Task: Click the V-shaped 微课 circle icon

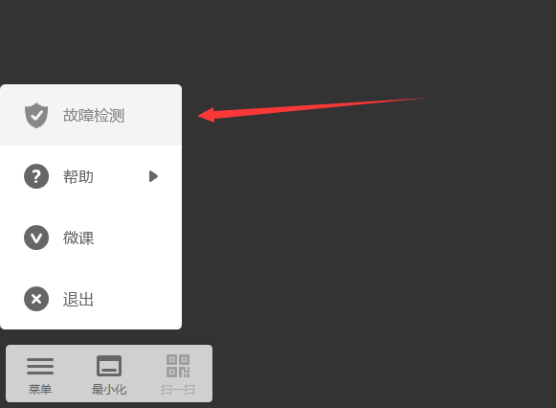Action: pos(36,238)
